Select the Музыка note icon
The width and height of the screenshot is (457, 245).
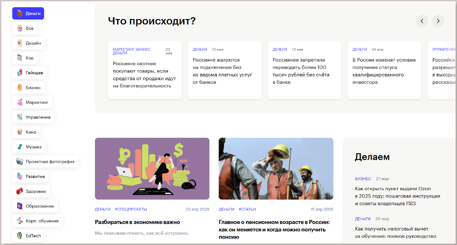pyautogui.click(x=20, y=147)
